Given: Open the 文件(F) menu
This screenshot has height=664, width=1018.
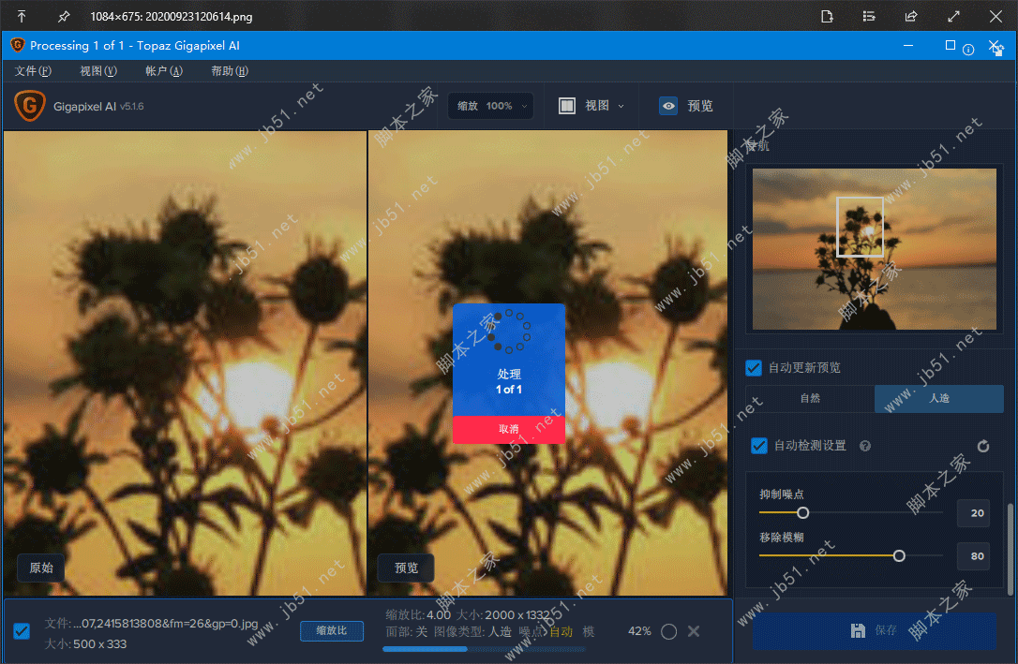Looking at the screenshot, I should [33, 70].
